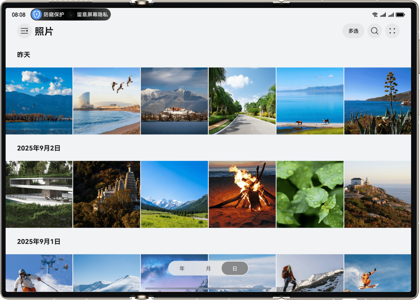Tap the bottom navigation gesture bar
This screenshot has width=420, height=300.
208,288
